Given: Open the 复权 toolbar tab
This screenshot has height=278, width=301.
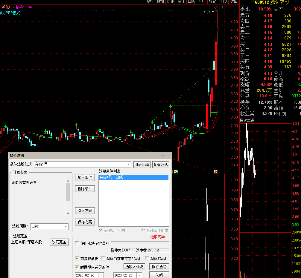Looking at the screenshot, I should pyautogui.click(x=150, y=1).
